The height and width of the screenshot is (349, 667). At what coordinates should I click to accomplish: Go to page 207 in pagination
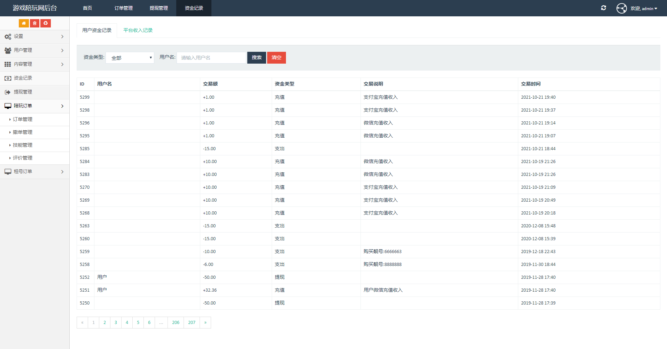pyautogui.click(x=192, y=323)
